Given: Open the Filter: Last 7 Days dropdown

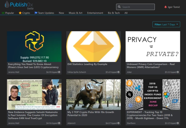Looking at the screenshot, I should point(166,24).
